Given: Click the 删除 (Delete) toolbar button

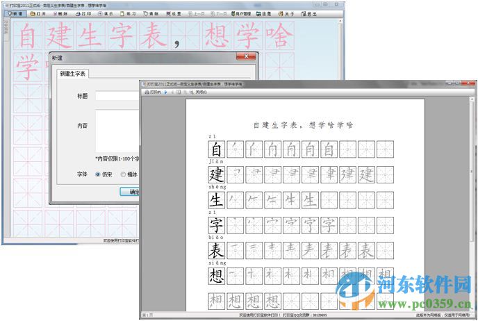Looking at the screenshot, I should point(60,14).
